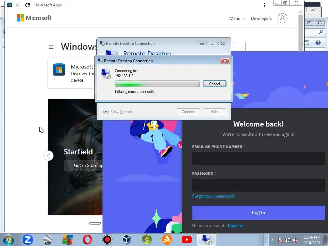This screenshot has width=328, height=246.
Task: Click the red record button taskbar icon
Action: tap(107, 240)
